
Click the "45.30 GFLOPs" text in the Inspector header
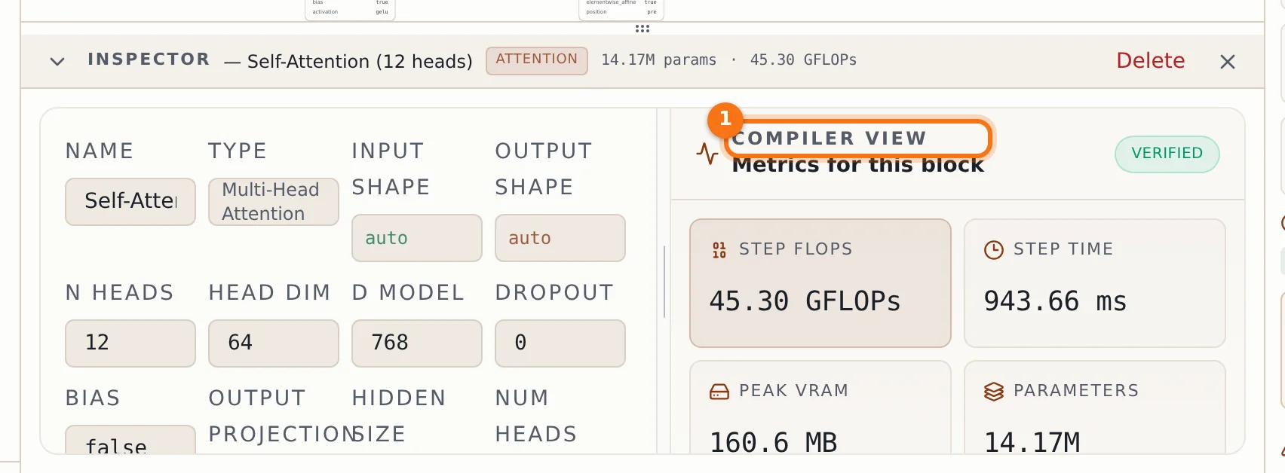point(803,60)
